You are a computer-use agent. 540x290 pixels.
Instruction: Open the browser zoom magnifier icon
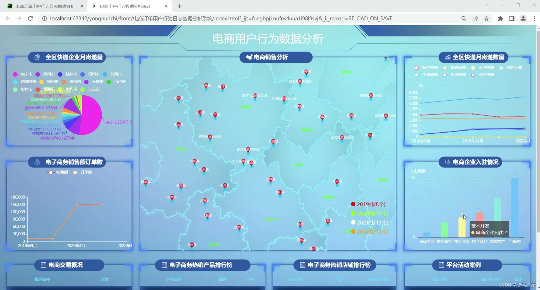[x=464, y=19]
